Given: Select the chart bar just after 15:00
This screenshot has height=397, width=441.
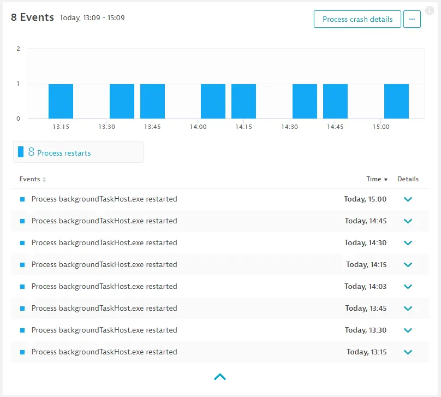Looking at the screenshot, I should tap(396, 101).
